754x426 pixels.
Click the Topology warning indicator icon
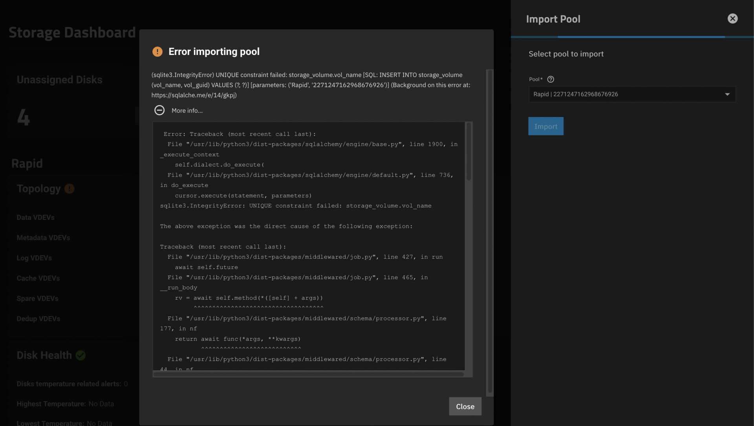click(x=70, y=189)
